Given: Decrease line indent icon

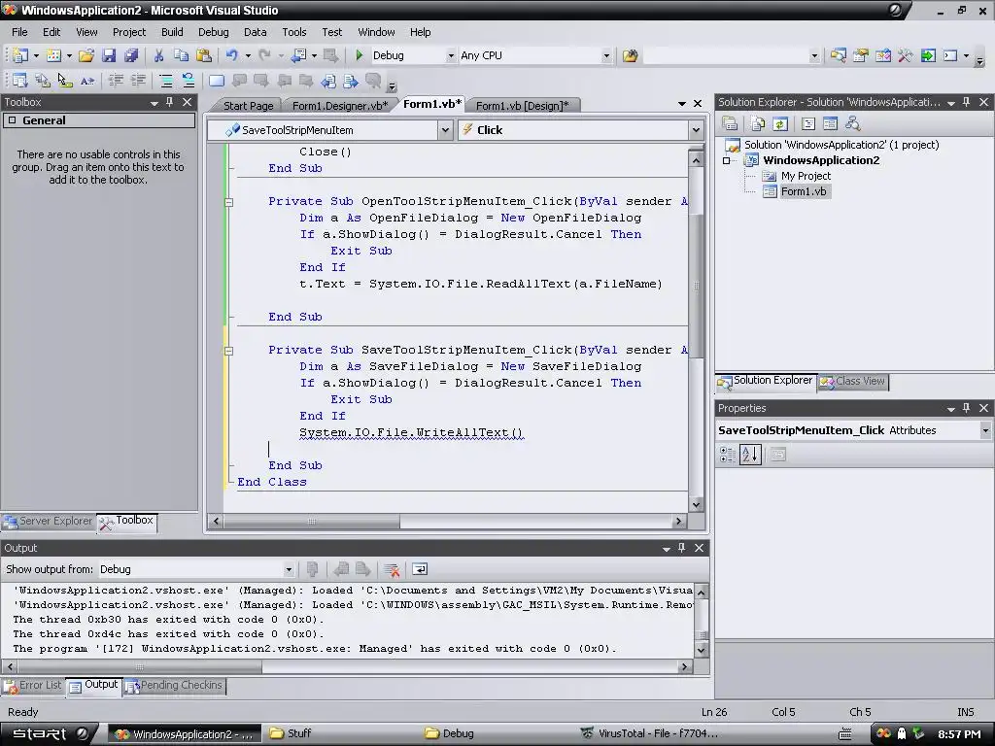Looking at the screenshot, I should pos(116,81).
